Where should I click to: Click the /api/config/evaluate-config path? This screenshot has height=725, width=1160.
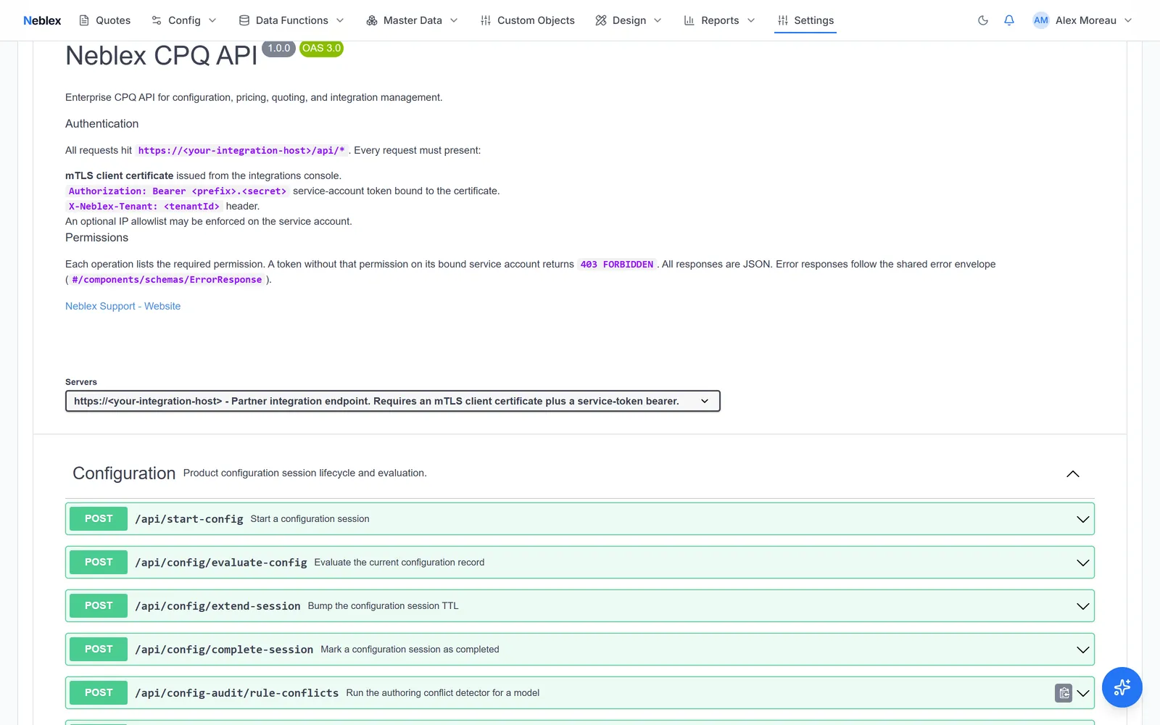221,563
